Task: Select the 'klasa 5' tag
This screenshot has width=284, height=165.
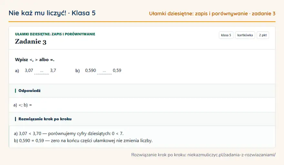Action: click(x=226, y=35)
